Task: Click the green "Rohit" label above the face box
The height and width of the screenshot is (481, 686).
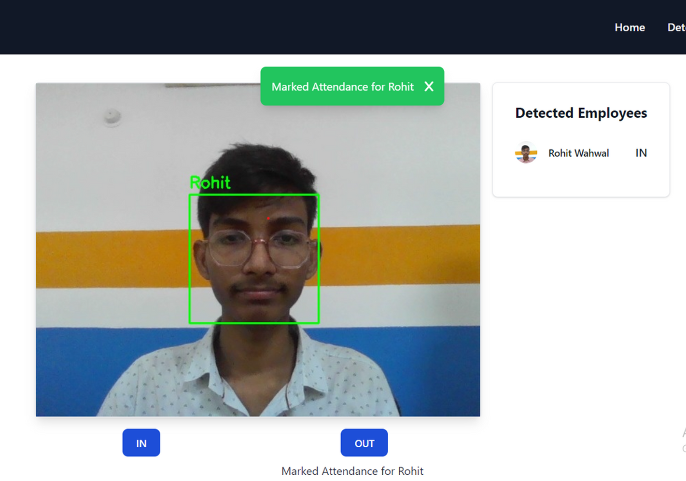Action: click(x=210, y=182)
